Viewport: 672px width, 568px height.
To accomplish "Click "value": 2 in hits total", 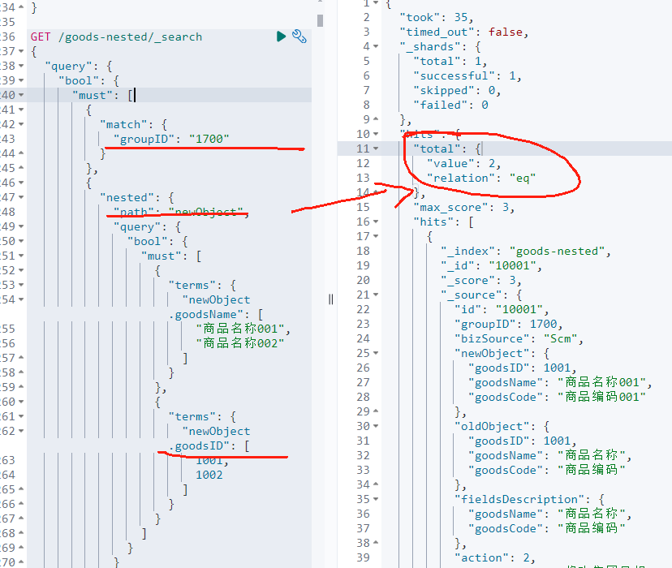I will click(x=463, y=164).
